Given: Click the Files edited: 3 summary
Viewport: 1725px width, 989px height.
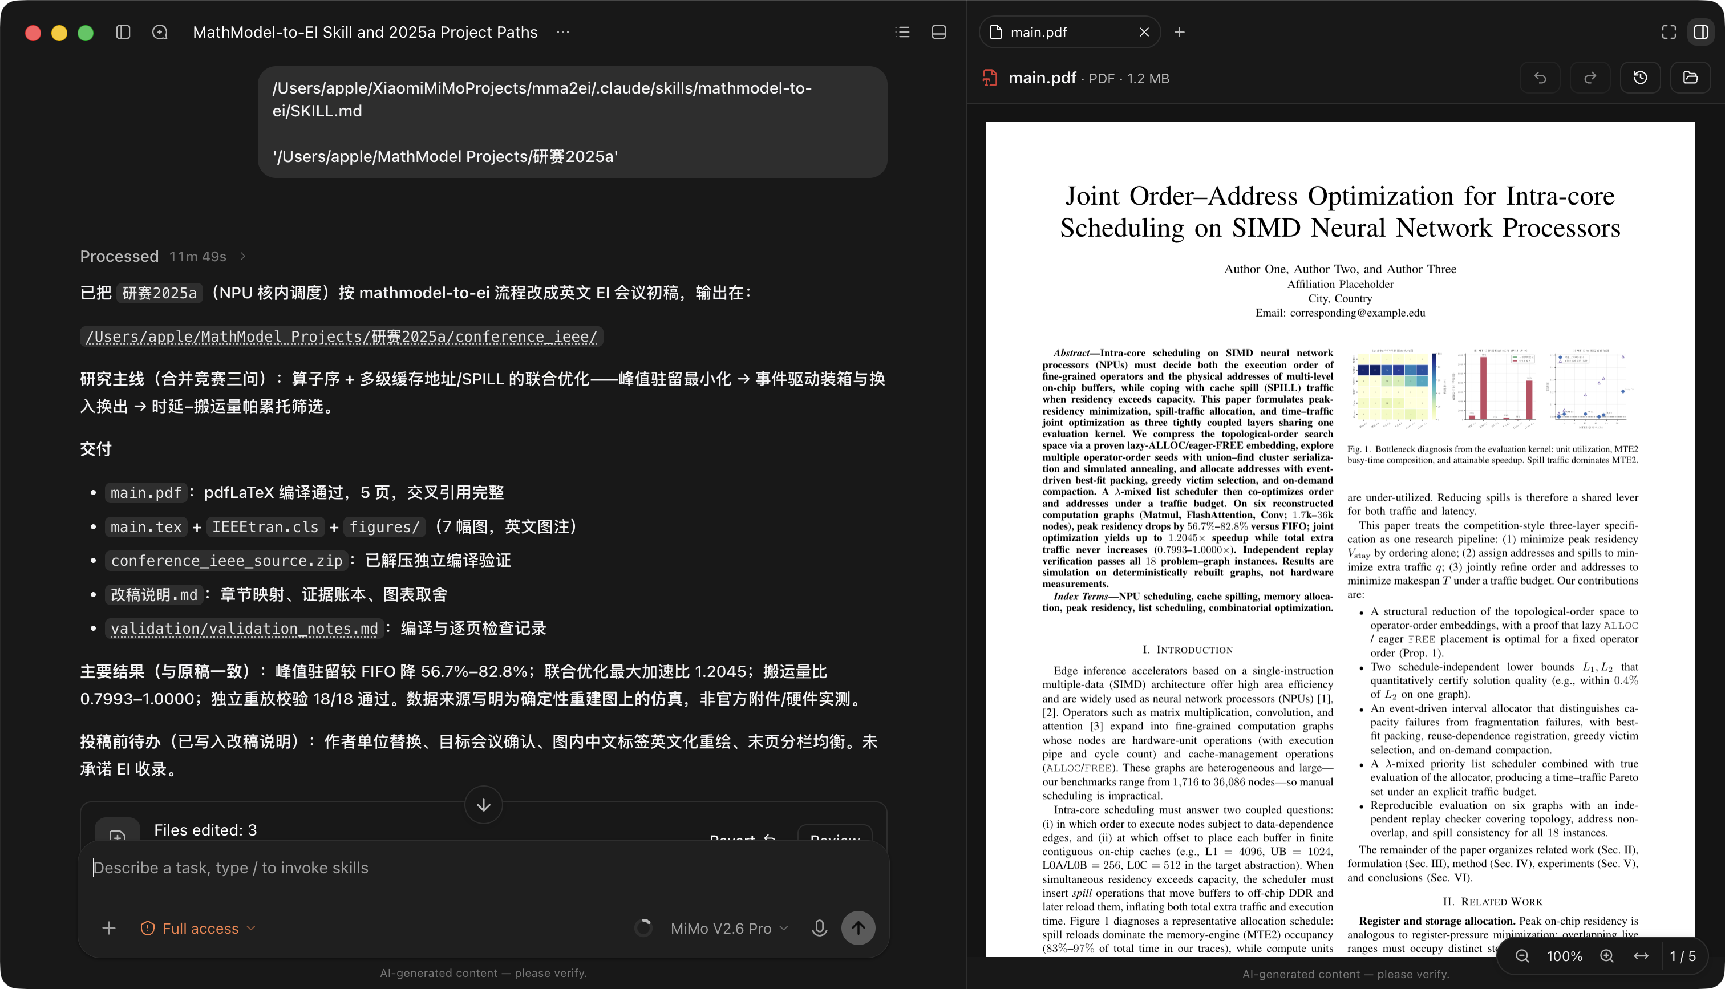Looking at the screenshot, I should coord(205,830).
